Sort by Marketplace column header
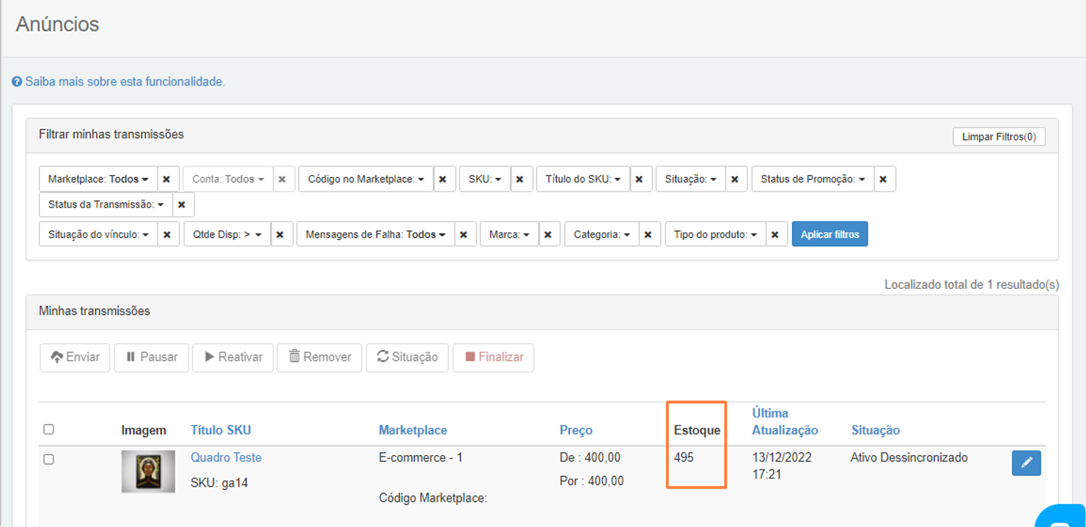This screenshot has height=527, width=1086. point(413,430)
